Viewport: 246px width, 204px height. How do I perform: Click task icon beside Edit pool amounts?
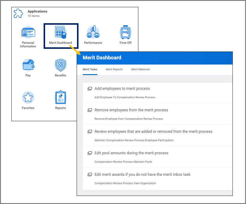point(90,153)
